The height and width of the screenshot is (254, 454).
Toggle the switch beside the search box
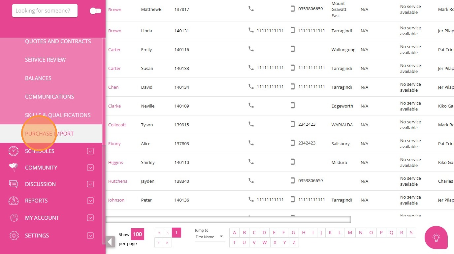tap(95, 11)
